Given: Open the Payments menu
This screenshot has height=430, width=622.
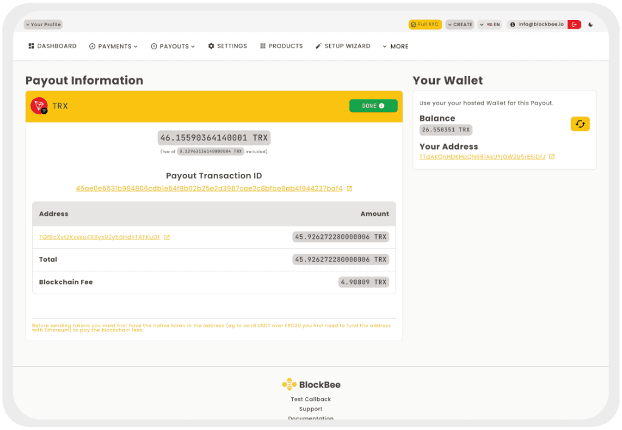Looking at the screenshot, I should coord(114,46).
